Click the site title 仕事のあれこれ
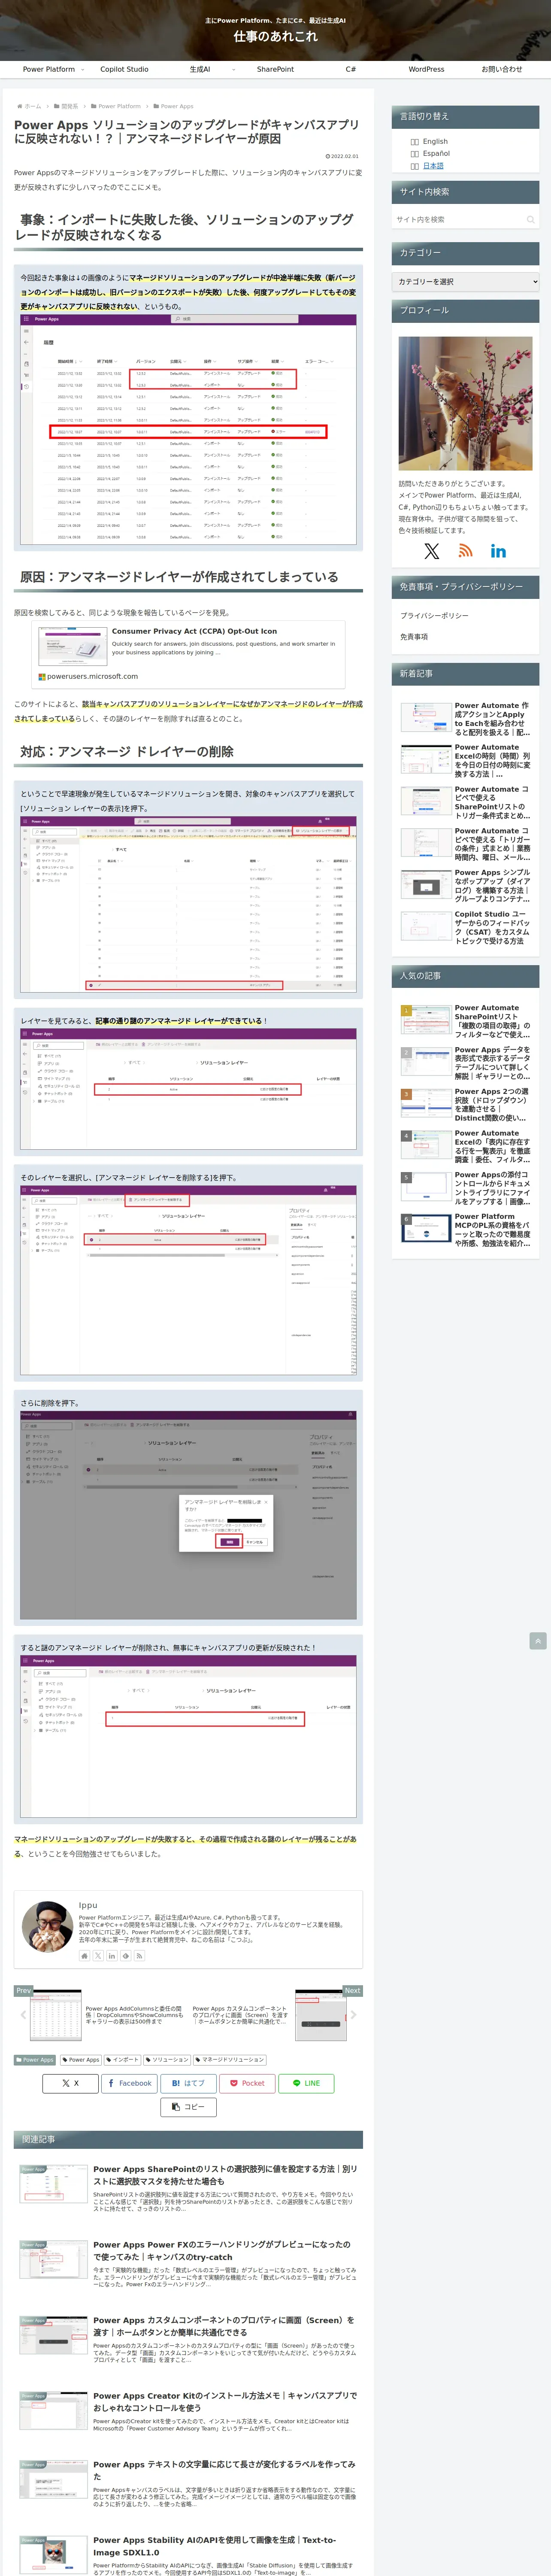Image resolution: width=551 pixels, height=2576 pixels. tap(275, 36)
